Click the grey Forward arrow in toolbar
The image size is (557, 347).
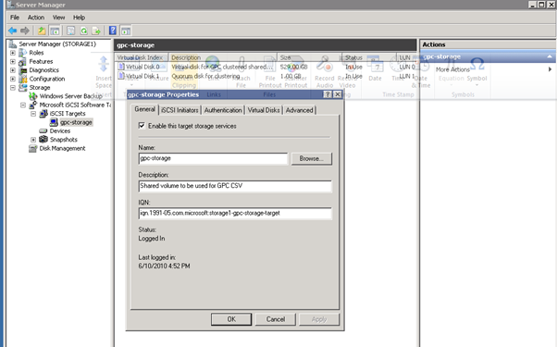[x=24, y=31]
